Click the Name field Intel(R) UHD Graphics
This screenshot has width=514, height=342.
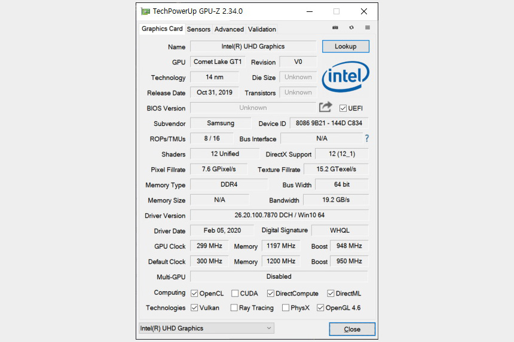[x=253, y=47]
